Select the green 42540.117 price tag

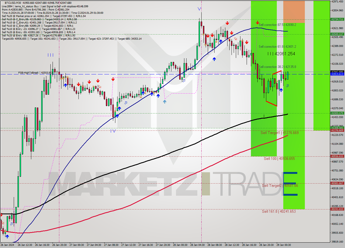(x=337, y=34)
